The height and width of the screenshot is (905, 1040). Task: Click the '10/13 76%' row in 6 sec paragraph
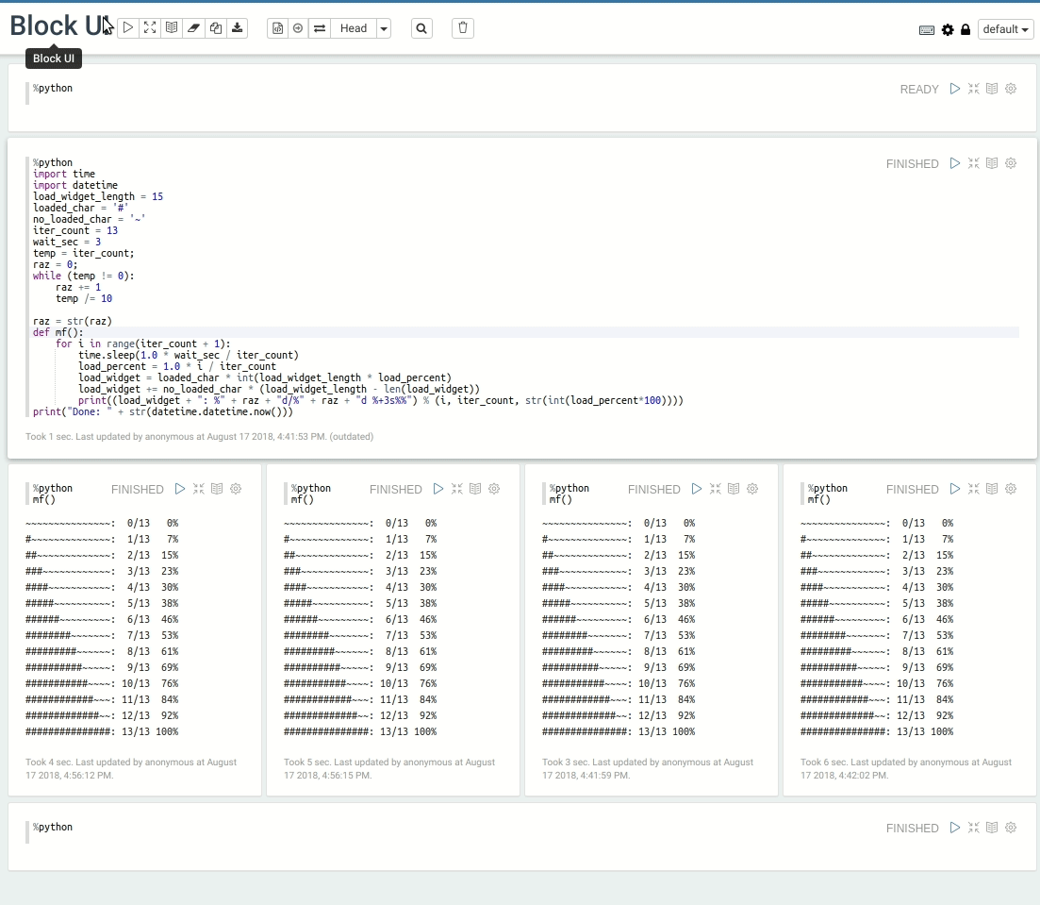[x=877, y=683]
